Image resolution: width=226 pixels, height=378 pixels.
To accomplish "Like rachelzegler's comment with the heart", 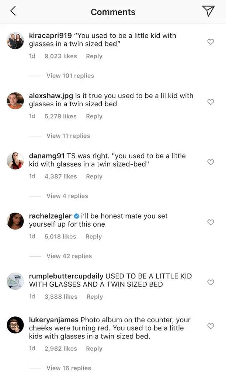I will point(211,222).
